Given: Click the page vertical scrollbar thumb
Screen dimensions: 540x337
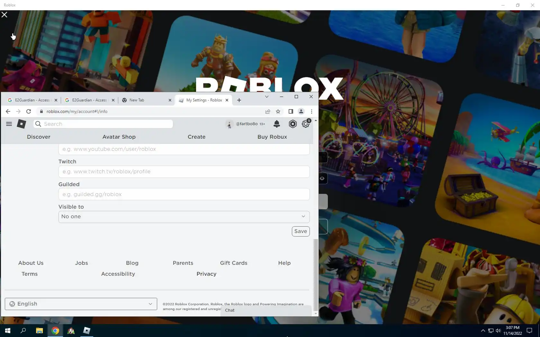Looking at the screenshot, I should (x=315, y=274).
